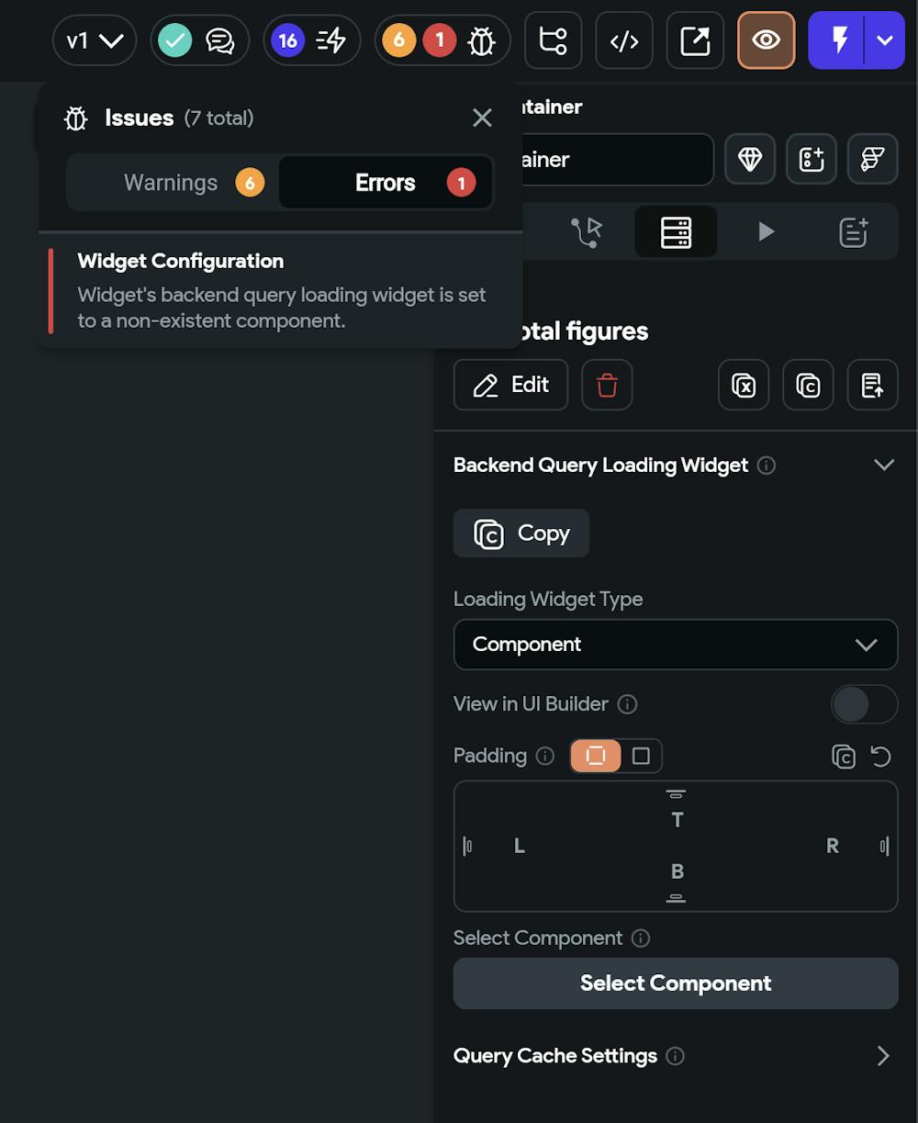Toggle the eye preview mode button
This screenshot has height=1123, width=918.
click(766, 40)
